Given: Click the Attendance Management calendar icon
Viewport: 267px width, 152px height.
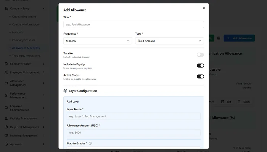Looking at the screenshot, I should [x=6, y=83].
